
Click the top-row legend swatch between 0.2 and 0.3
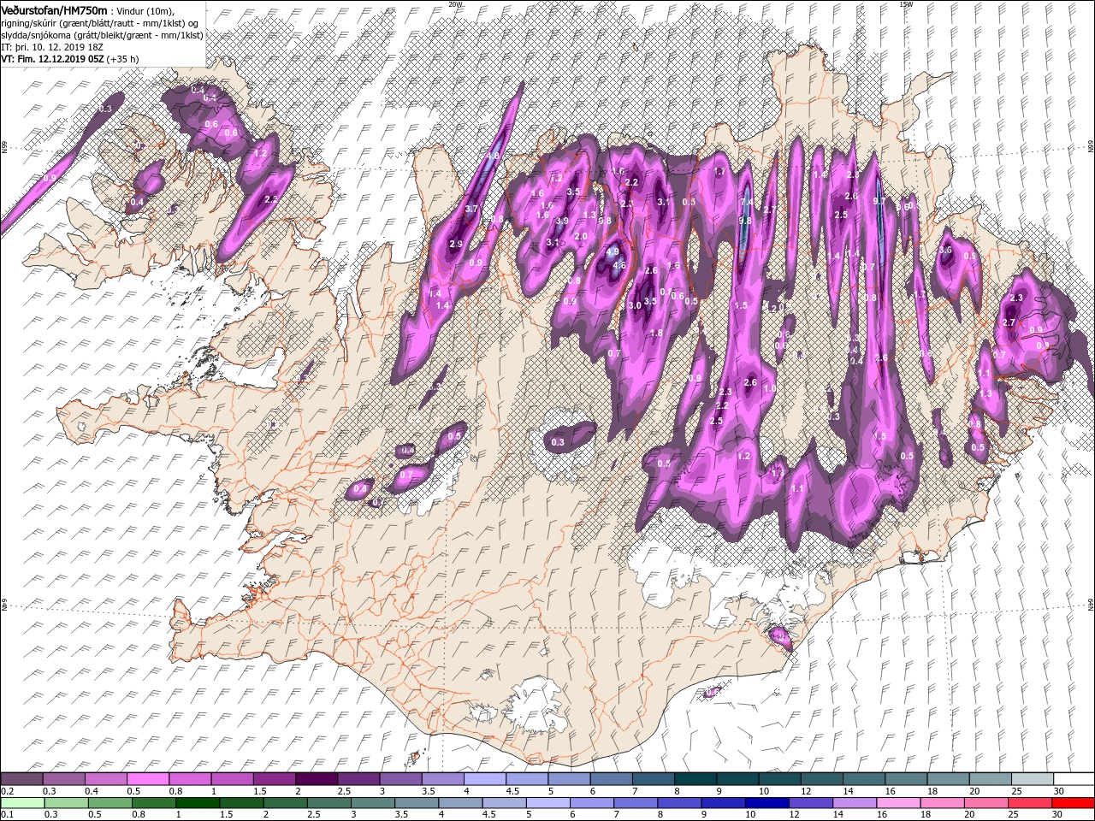pyautogui.click(x=21, y=779)
